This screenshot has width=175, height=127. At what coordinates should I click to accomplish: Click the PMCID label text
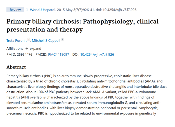click(41, 55)
